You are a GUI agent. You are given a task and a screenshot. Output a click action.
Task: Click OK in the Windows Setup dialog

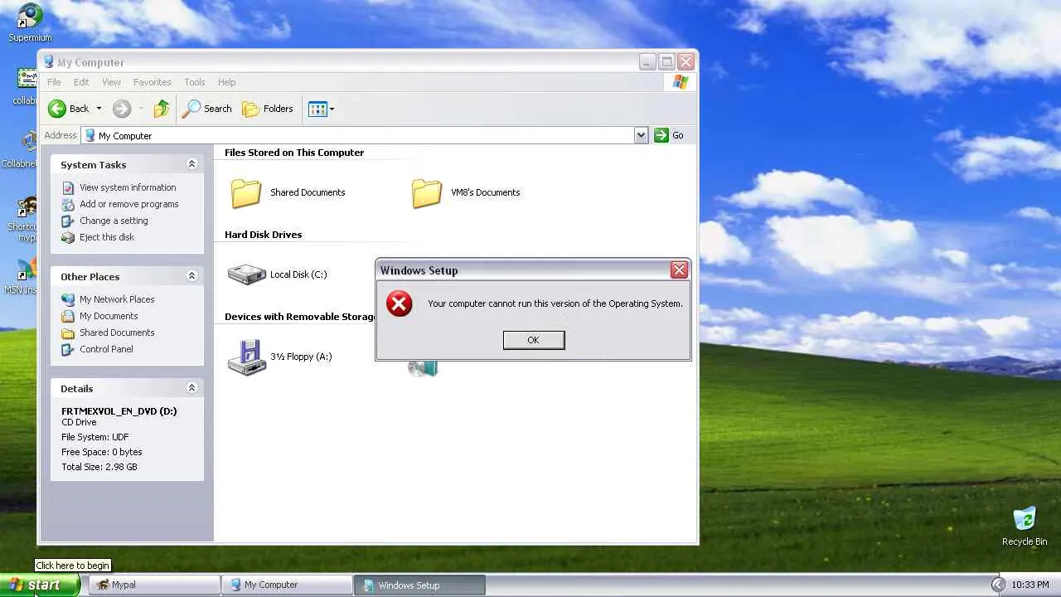coord(534,340)
